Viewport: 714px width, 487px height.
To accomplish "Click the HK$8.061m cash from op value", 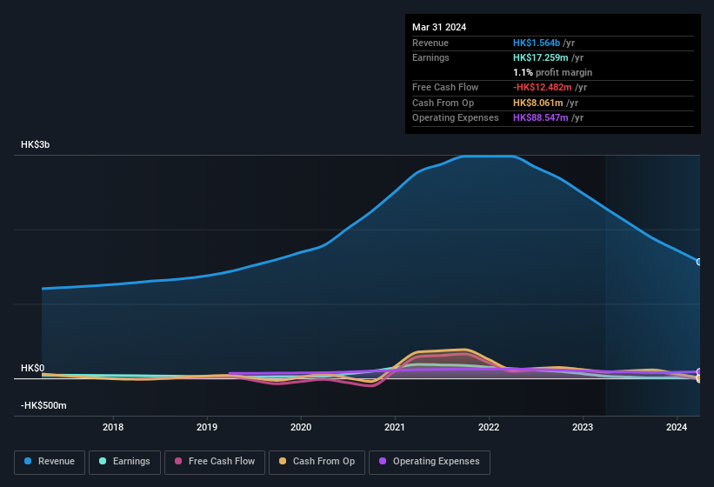I will coord(538,103).
